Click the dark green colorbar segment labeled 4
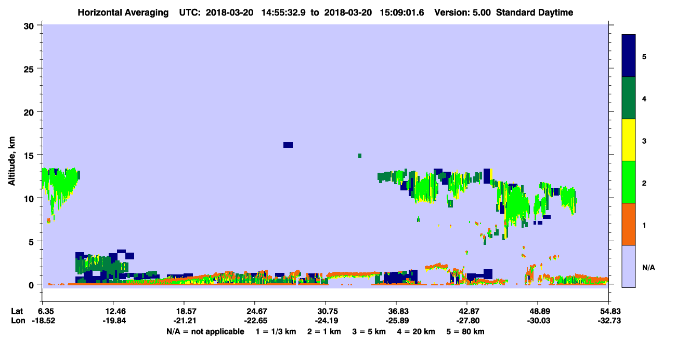The height and width of the screenshot is (346, 676). (x=629, y=98)
